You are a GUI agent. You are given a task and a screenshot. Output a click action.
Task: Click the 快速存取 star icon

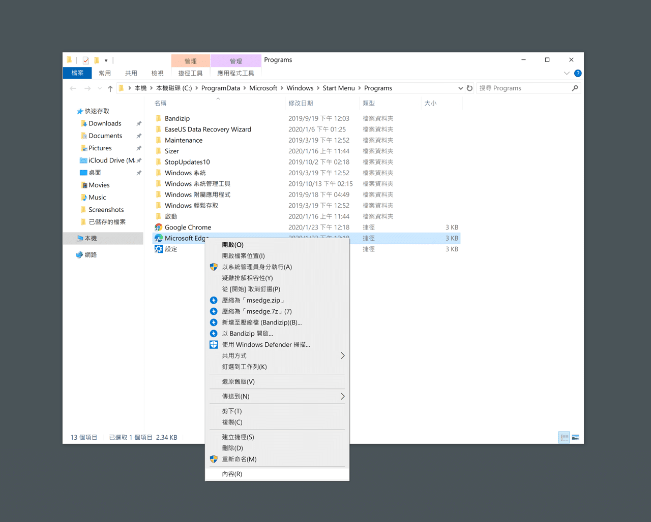[x=80, y=111]
